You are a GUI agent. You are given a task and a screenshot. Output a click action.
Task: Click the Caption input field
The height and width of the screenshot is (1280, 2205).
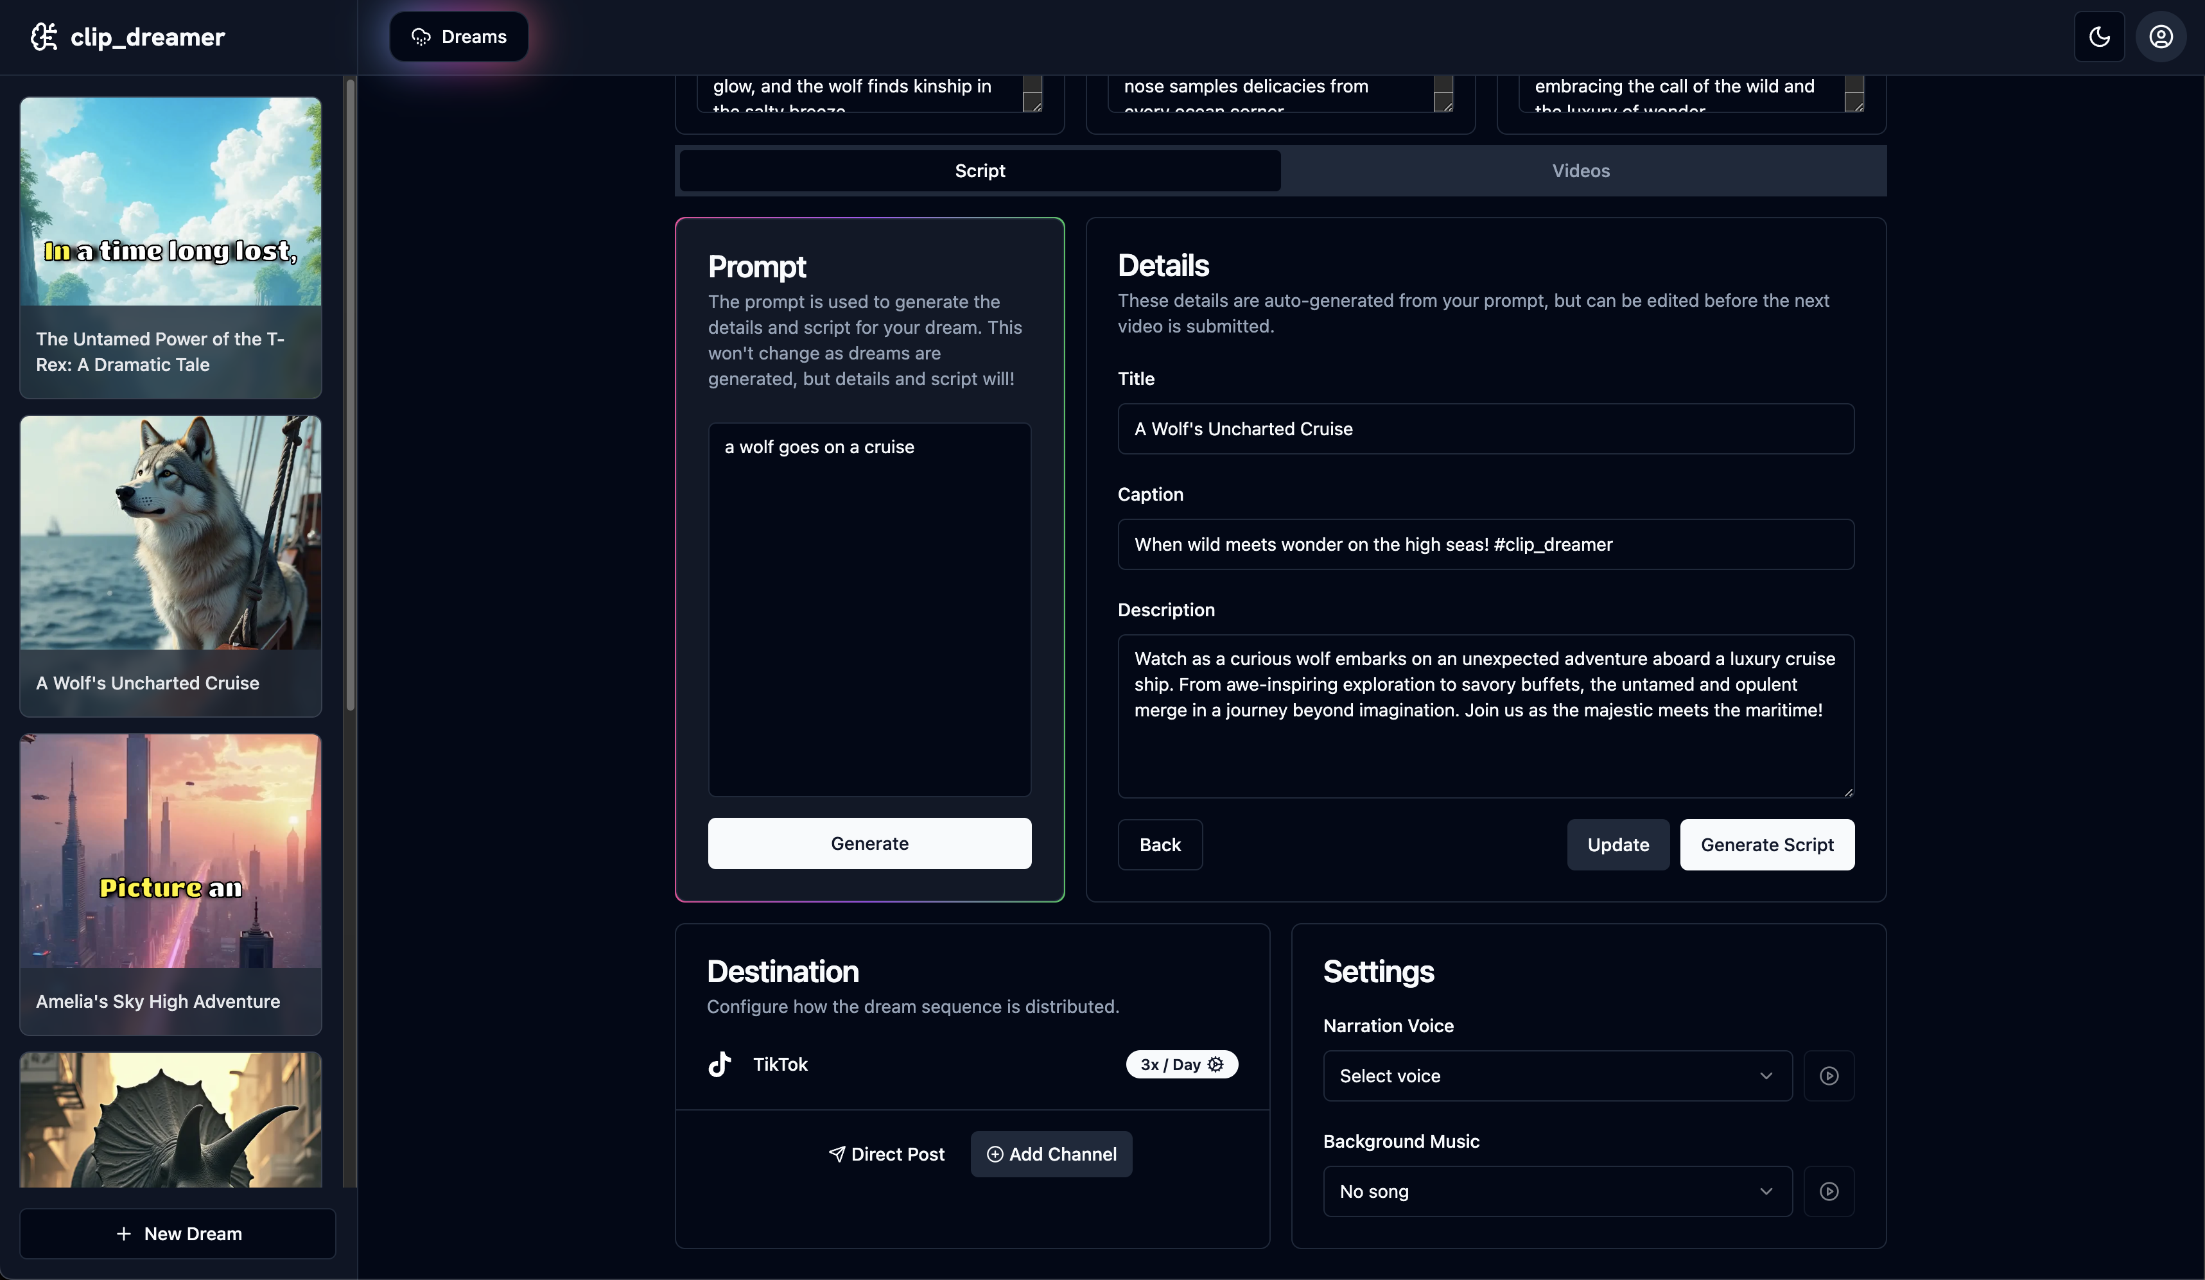[1485, 544]
